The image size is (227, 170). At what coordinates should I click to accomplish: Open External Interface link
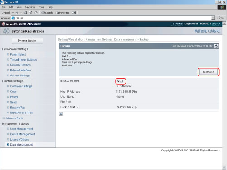[x=20, y=70]
